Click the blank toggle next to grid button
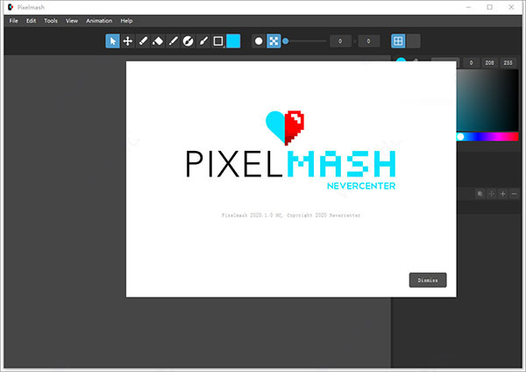 (x=413, y=41)
